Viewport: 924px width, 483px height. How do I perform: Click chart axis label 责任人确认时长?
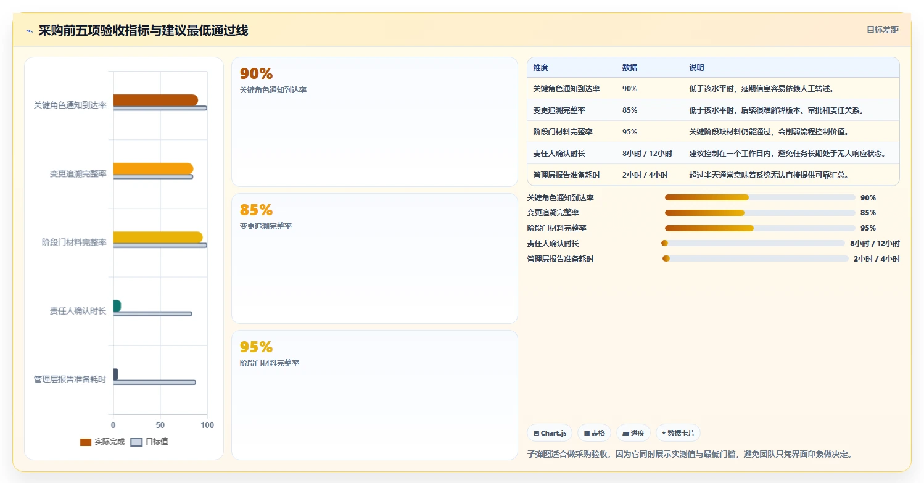(78, 311)
